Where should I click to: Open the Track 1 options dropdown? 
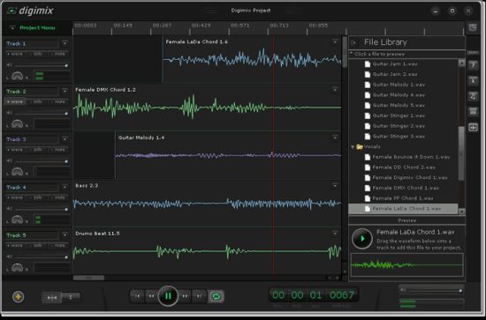tap(65, 43)
